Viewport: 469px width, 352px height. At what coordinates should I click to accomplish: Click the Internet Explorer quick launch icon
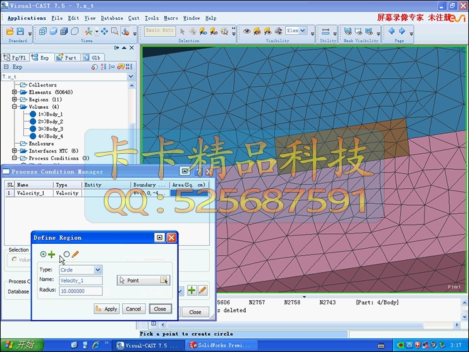[96, 345]
